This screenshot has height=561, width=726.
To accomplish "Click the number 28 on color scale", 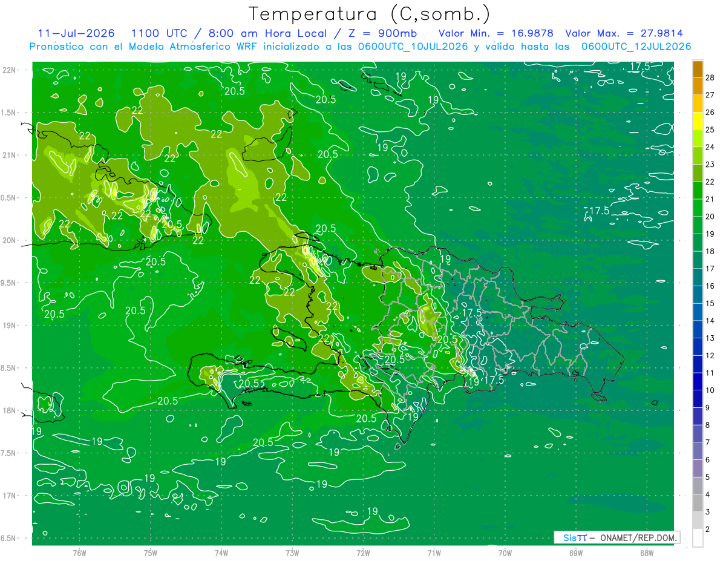I will (711, 77).
